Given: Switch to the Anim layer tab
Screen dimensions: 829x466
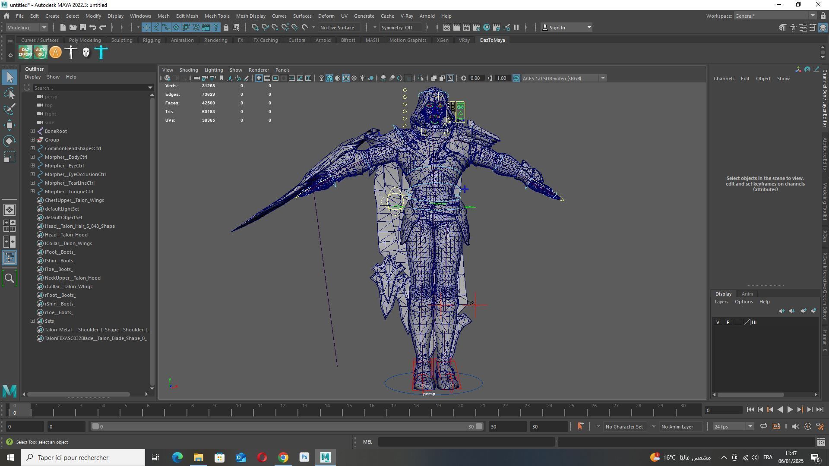Looking at the screenshot, I should [x=747, y=294].
